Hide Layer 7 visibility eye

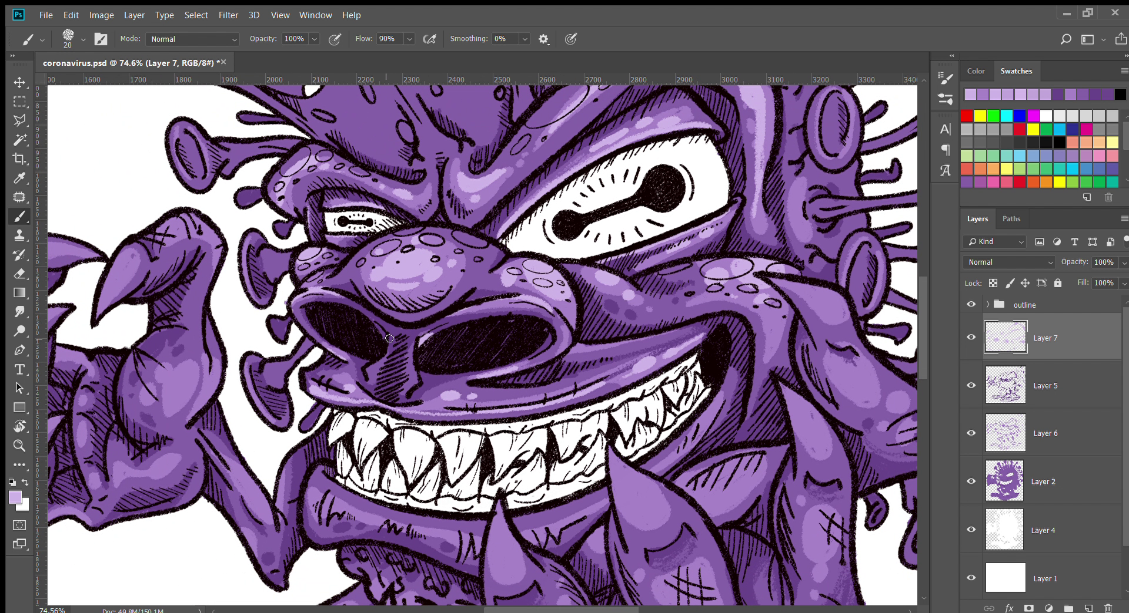click(x=971, y=337)
